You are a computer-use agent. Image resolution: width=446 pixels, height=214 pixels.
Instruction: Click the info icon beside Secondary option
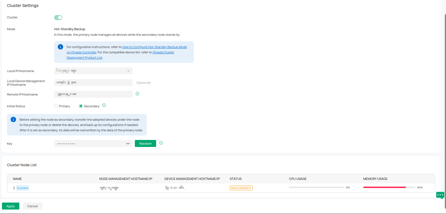pyautogui.click(x=104, y=105)
